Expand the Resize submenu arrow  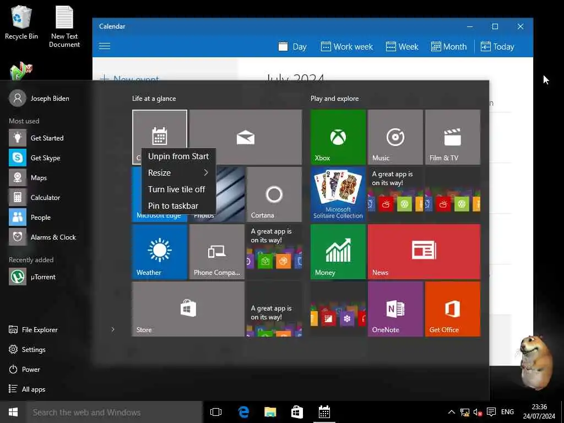[x=206, y=173]
